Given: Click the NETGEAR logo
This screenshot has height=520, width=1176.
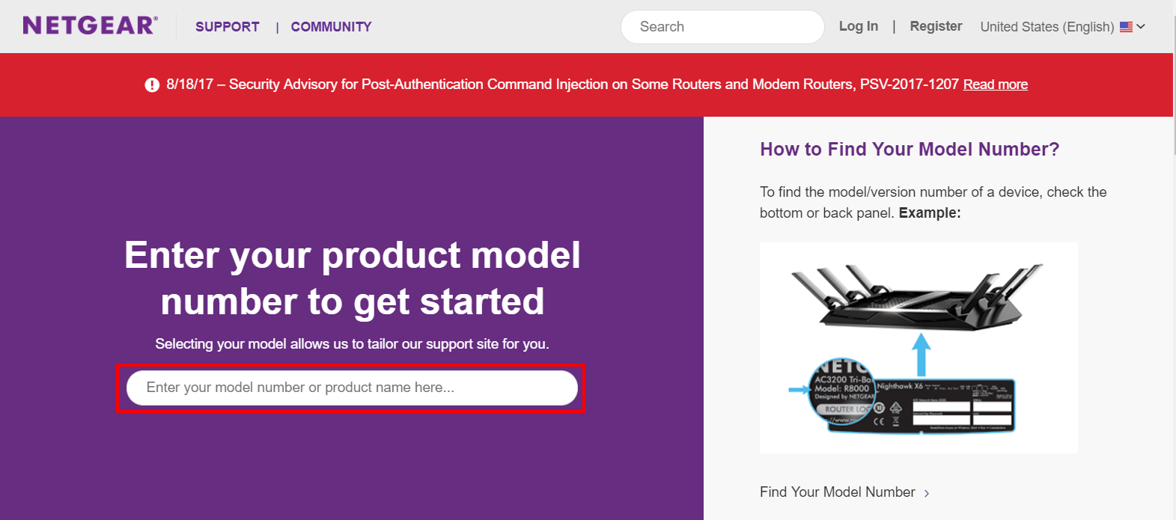Looking at the screenshot, I should tap(90, 25).
